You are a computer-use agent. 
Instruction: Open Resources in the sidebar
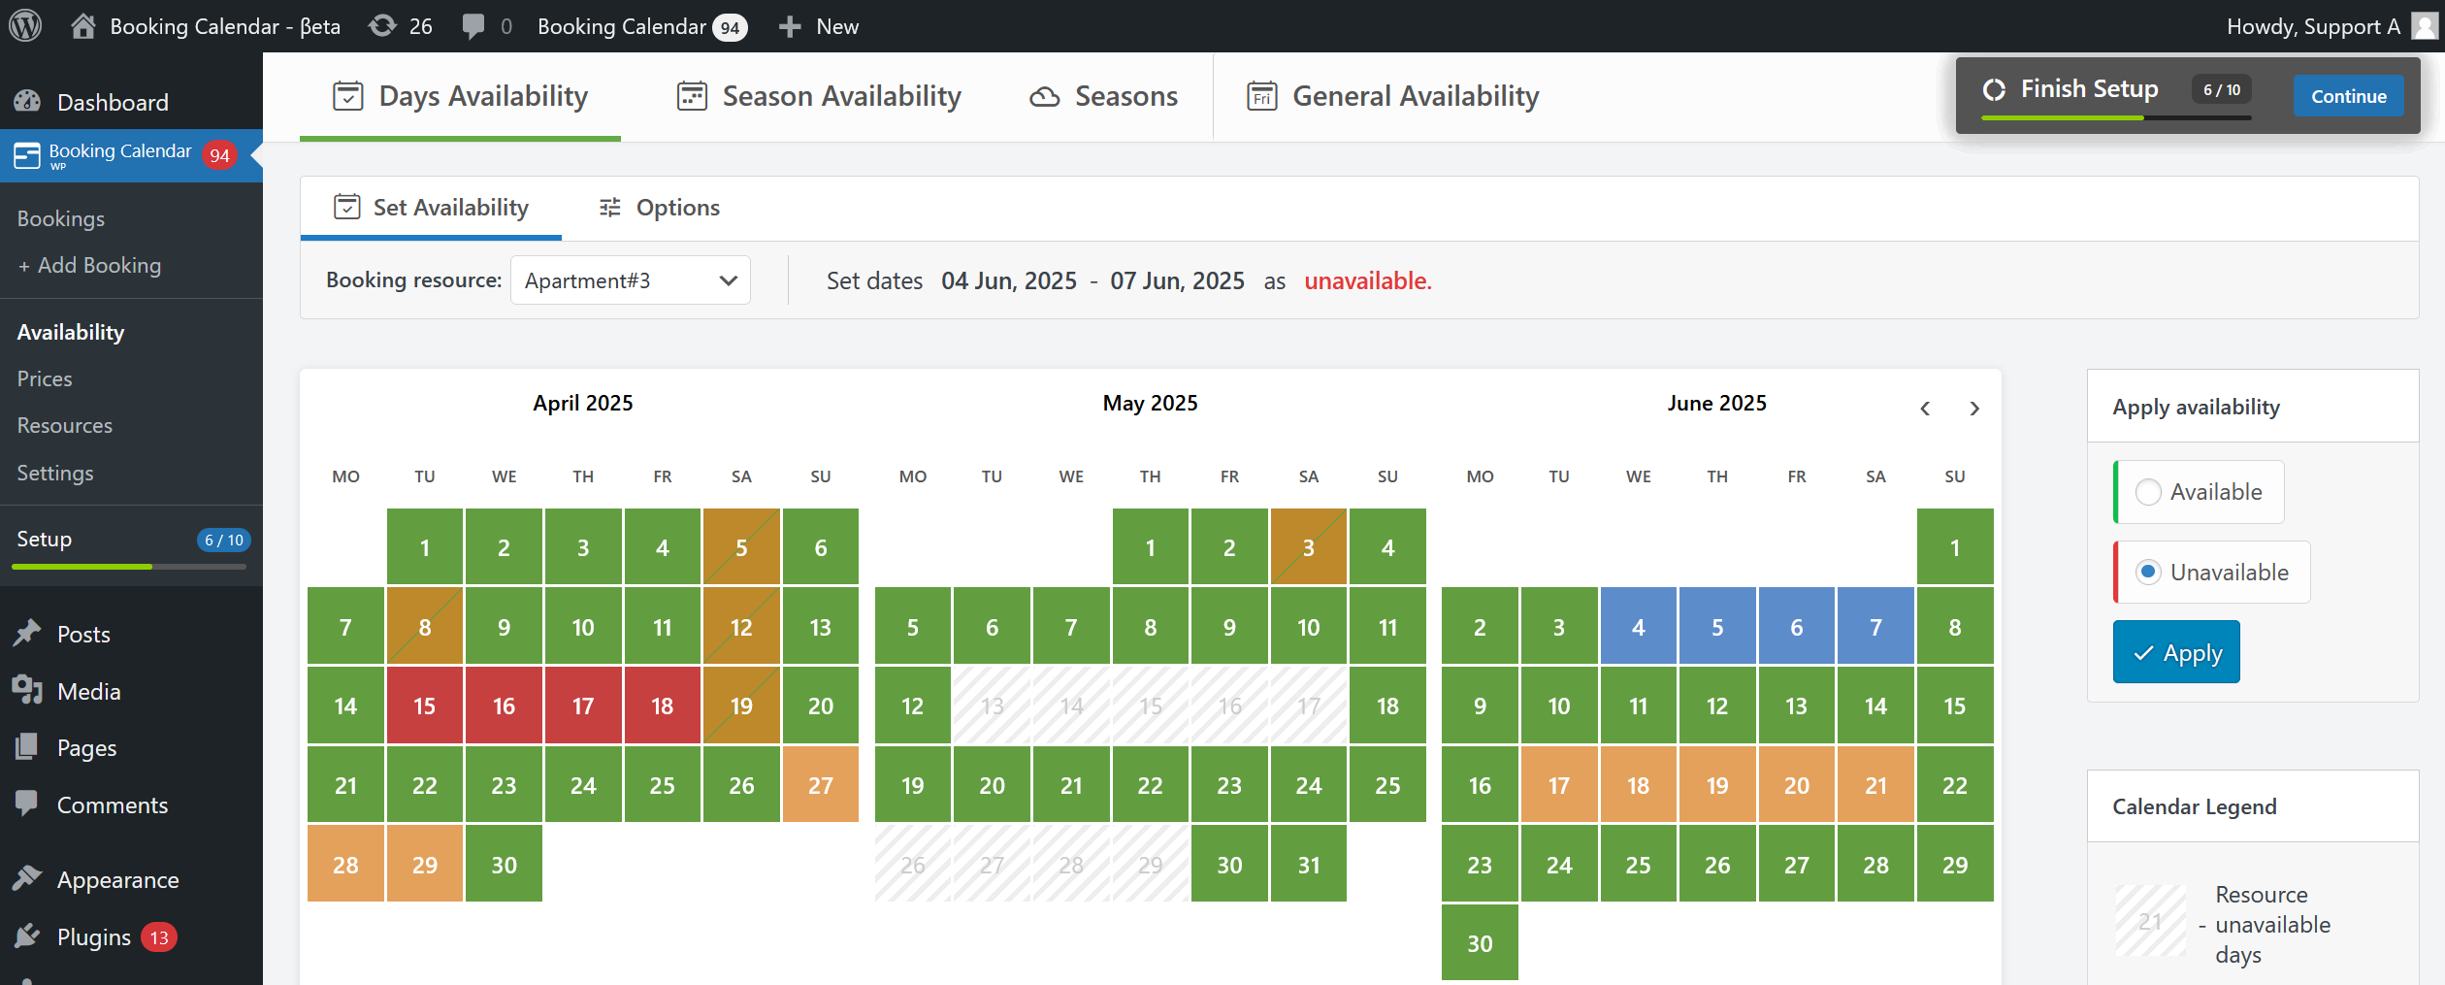65,425
